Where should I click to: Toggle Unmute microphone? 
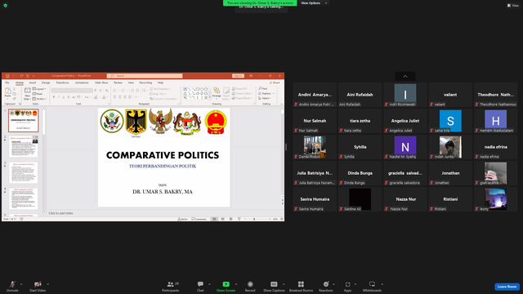pos(12,287)
